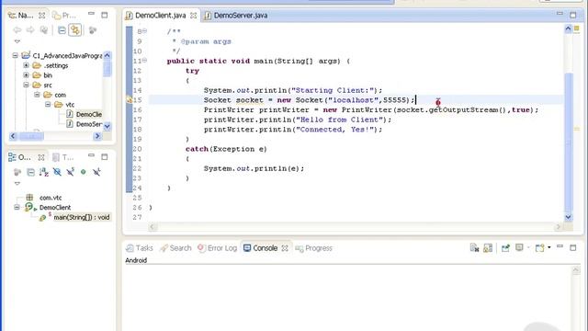Viewport: 588px width, 331px height.
Task: Click Back arrow in Navigator toolbar
Action: pyautogui.click(x=17, y=30)
